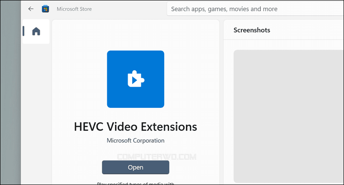Select the HEVC Video Extensions title

135,127
